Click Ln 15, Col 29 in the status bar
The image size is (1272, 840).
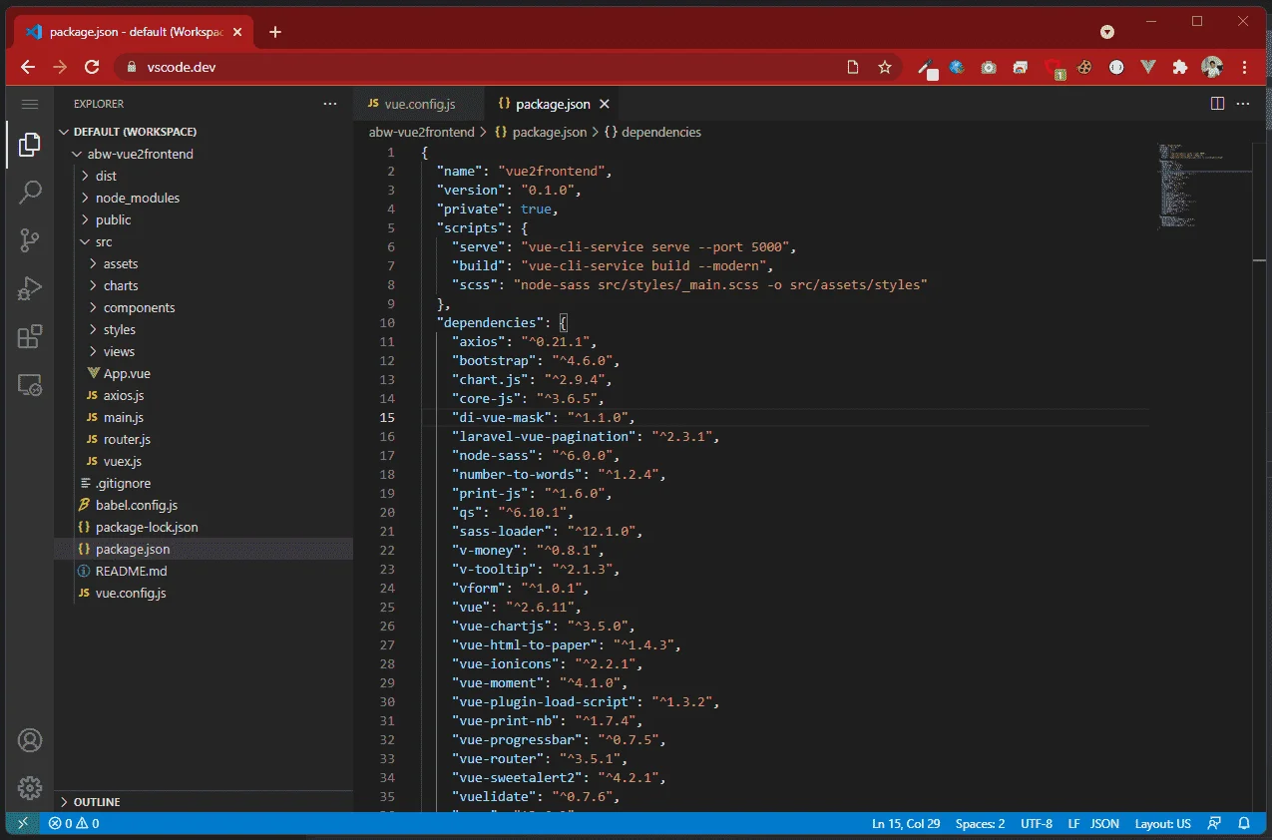tap(906, 824)
